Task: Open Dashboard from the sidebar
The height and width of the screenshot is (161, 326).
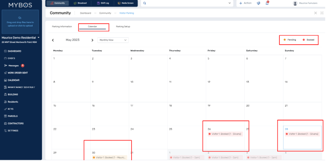Action: click(14, 51)
